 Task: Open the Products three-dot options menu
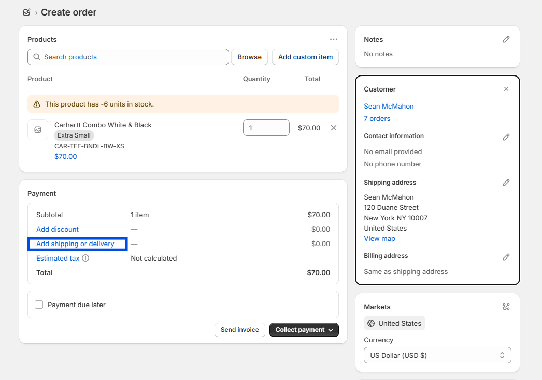[x=334, y=39]
